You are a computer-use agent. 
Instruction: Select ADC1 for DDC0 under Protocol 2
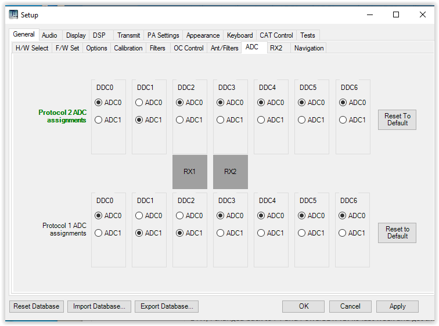click(x=99, y=120)
